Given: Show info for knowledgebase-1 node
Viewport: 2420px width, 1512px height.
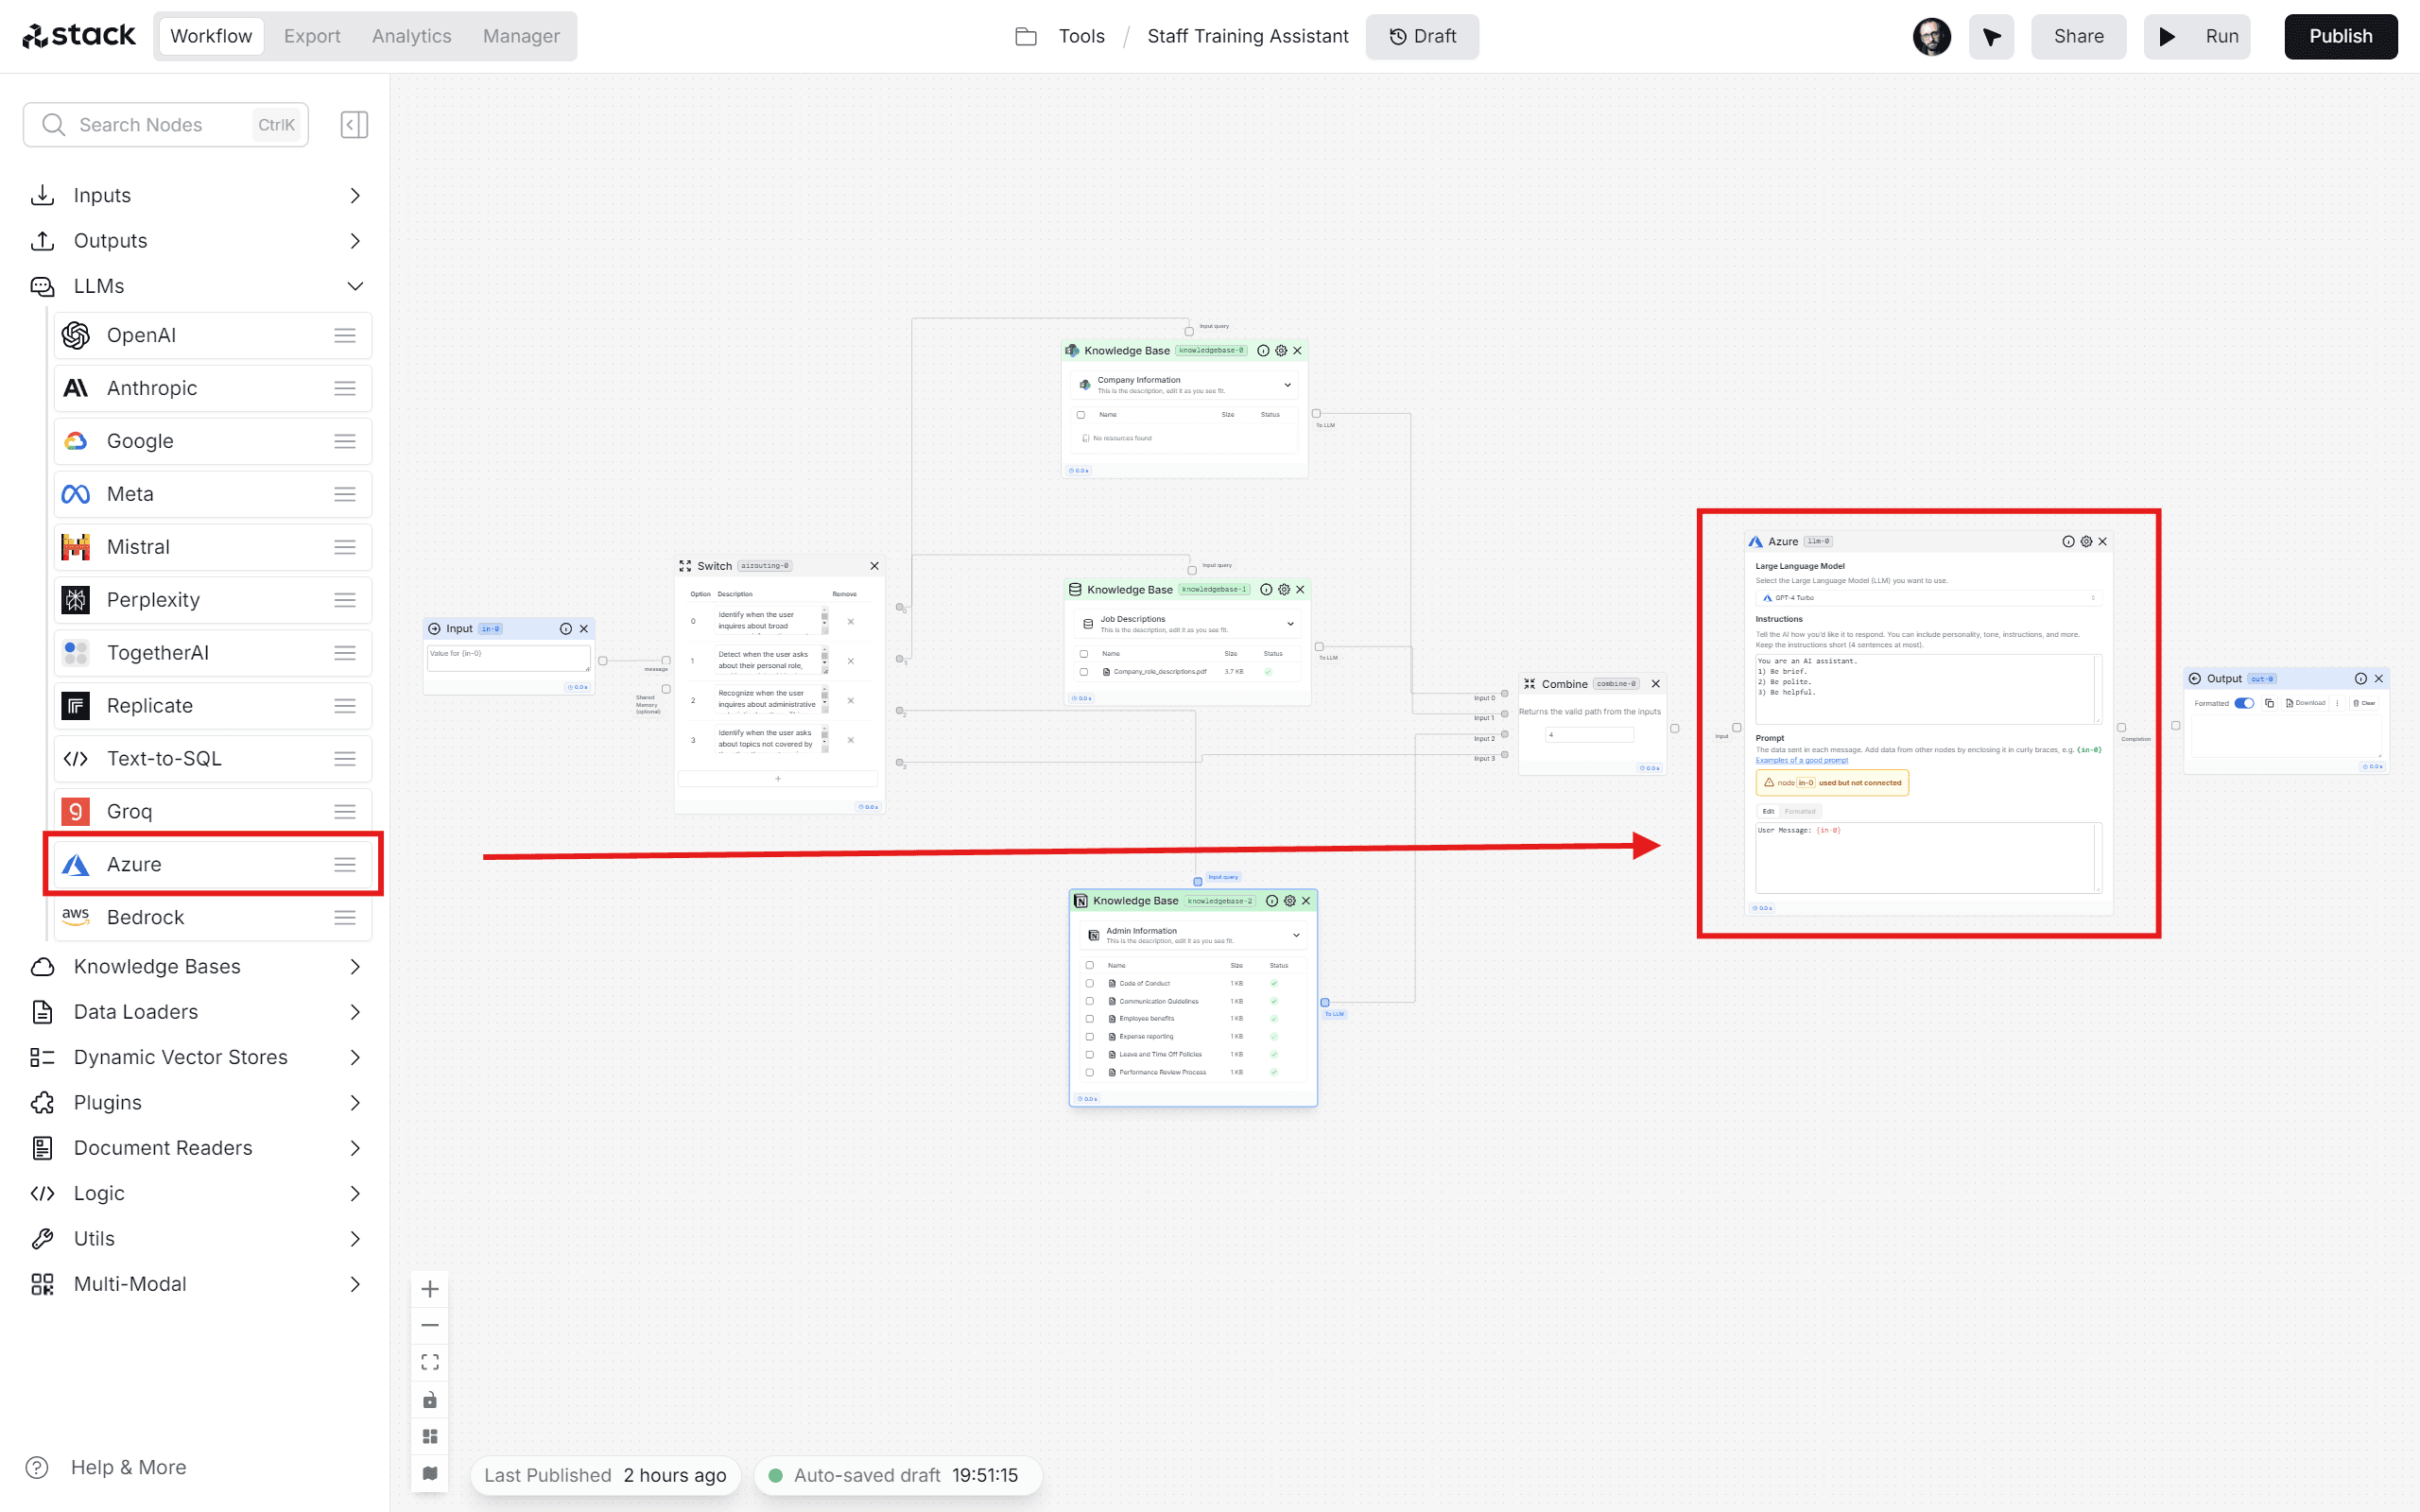Looking at the screenshot, I should (1266, 590).
